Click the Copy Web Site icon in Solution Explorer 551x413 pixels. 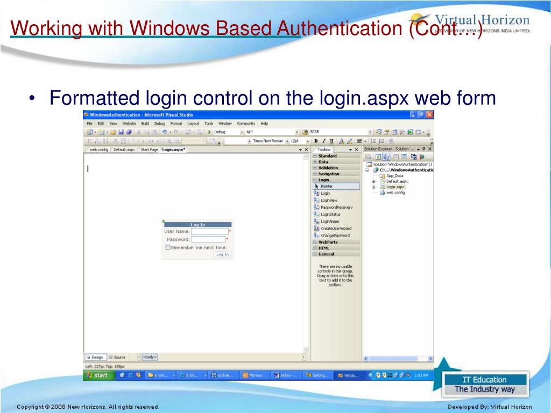414,157
